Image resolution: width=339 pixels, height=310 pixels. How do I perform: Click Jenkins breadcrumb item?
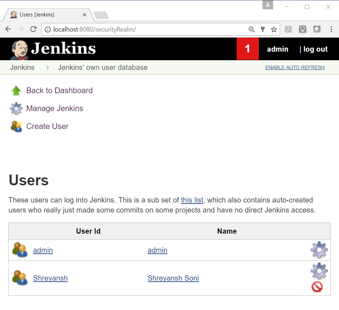(22, 67)
